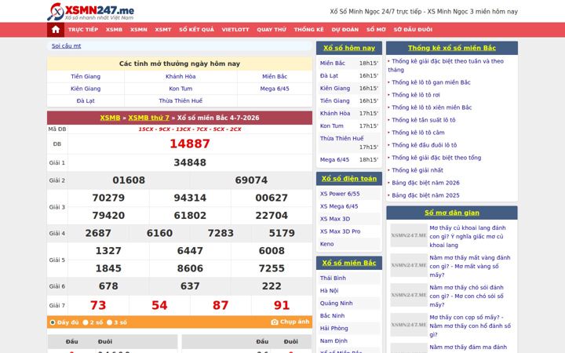Open Kon Tum in today's provinces table
Viewport: 565px width, 353px height.
pos(180,89)
